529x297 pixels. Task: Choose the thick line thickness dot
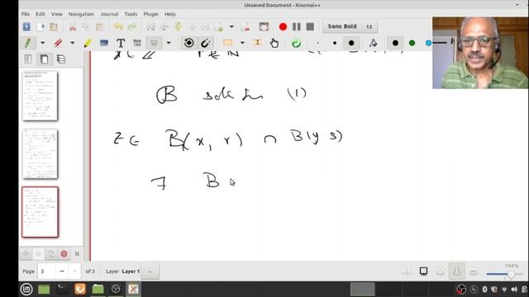click(x=351, y=43)
